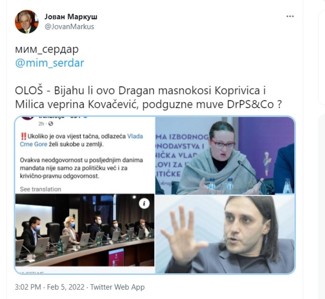
Task: Open the Vlada Crne Gore link
Action: point(82,140)
